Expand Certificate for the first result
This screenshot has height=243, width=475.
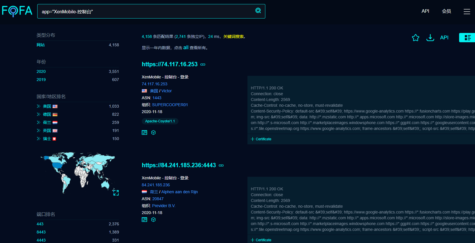tap(261, 139)
